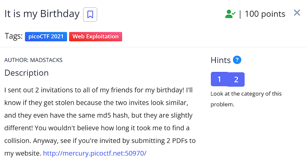Switch to hint 2
The image size is (307, 159).
coord(236,79)
